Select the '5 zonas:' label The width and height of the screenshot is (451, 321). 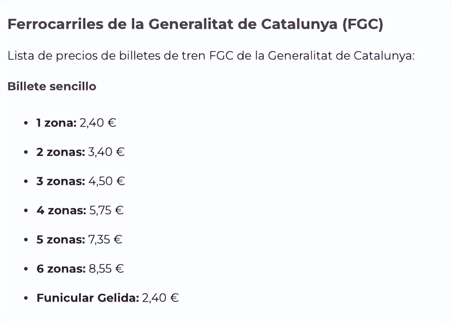point(61,240)
